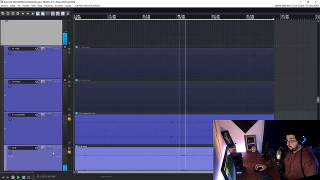320x180 pixels.
Task: Open the Ver menu
Action: 19,5
